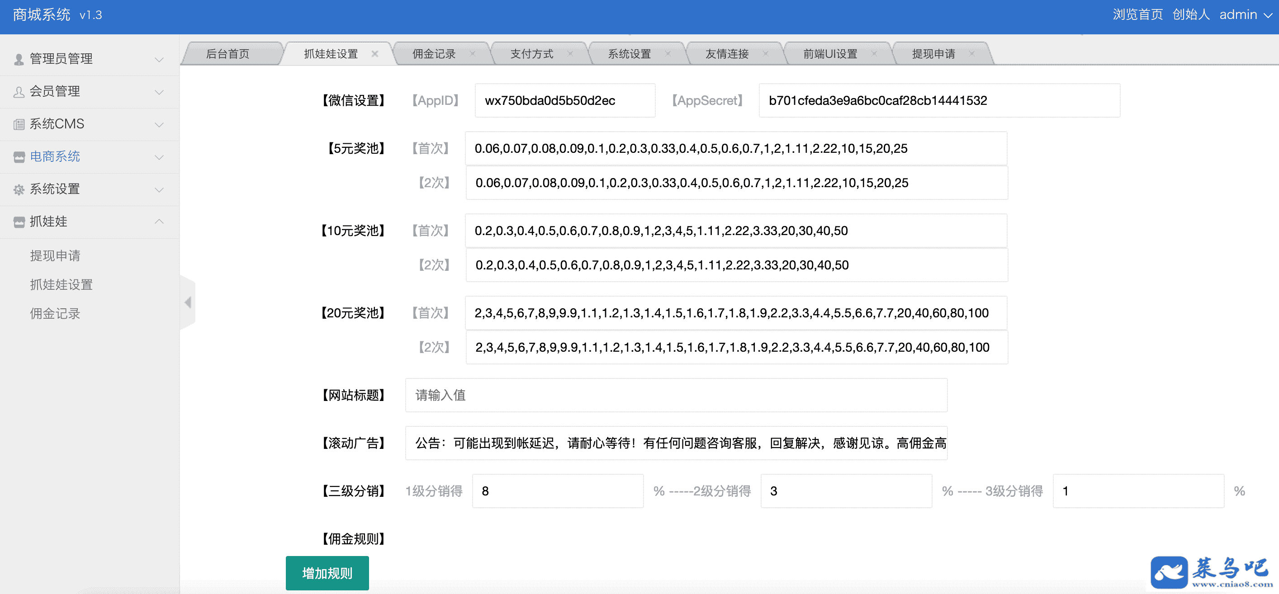Close the 抓娃娃设置 tab with its X

[375, 54]
